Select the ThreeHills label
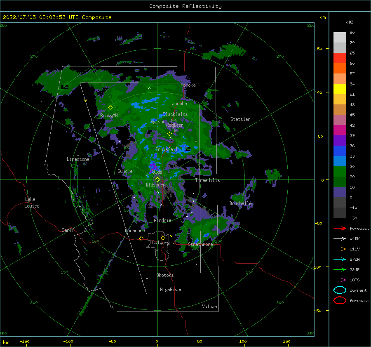This screenshot has width=371, height=347. pyautogui.click(x=207, y=180)
